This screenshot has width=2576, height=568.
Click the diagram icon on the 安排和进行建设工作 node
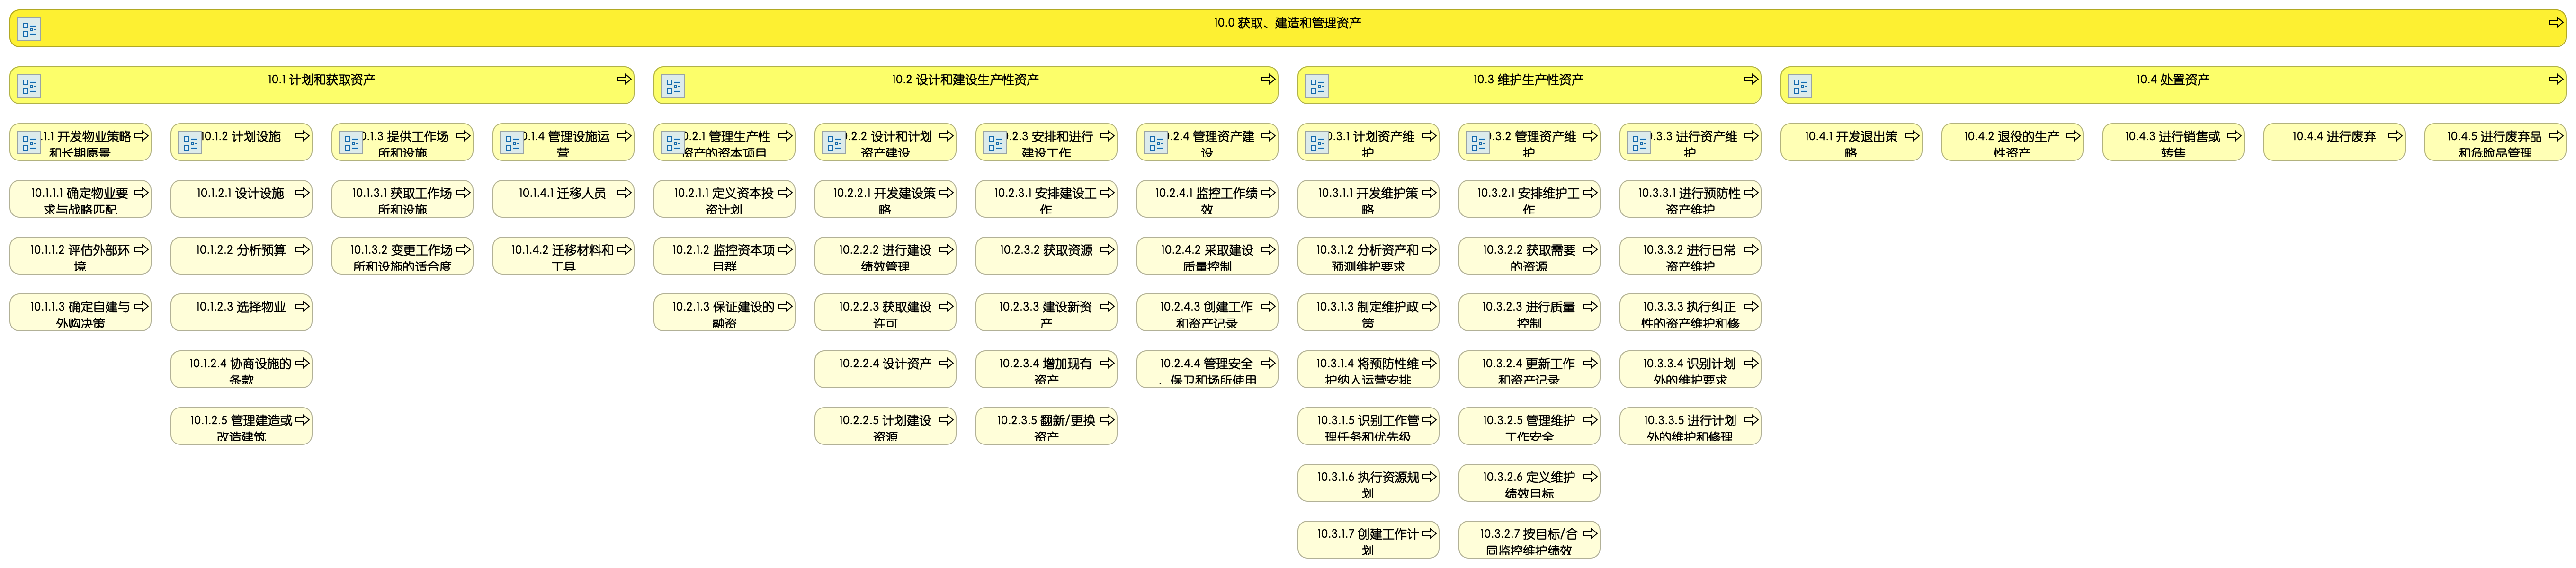[x=995, y=143]
